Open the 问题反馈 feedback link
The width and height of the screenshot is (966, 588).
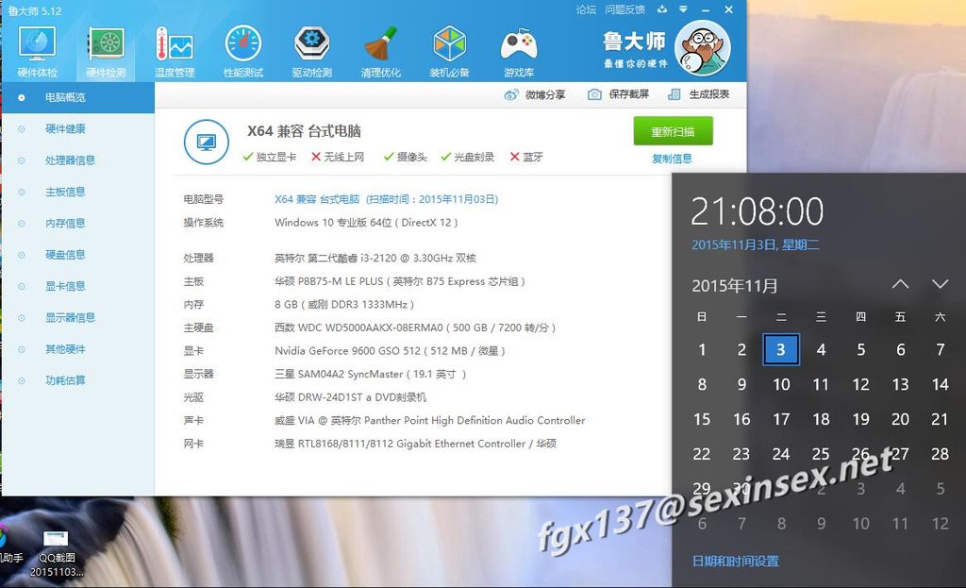(x=625, y=9)
